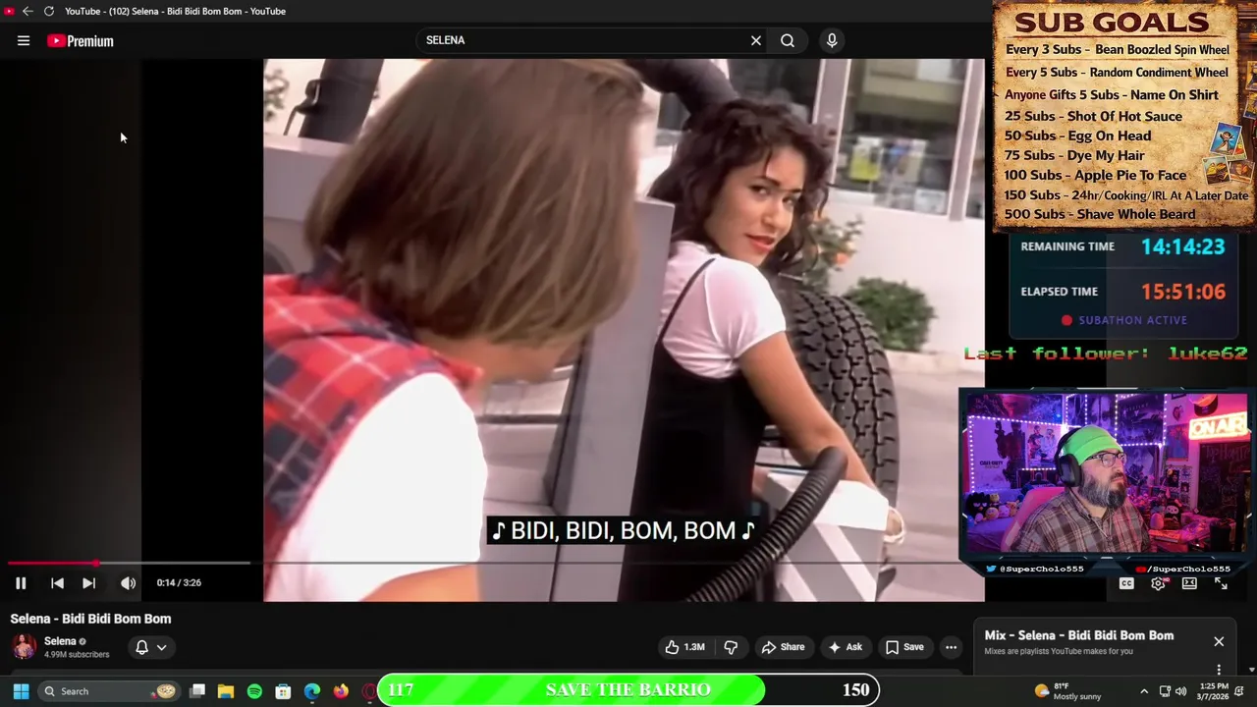Open the Ask AI button
This screenshot has width=1257, height=707.
pos(845,647)
